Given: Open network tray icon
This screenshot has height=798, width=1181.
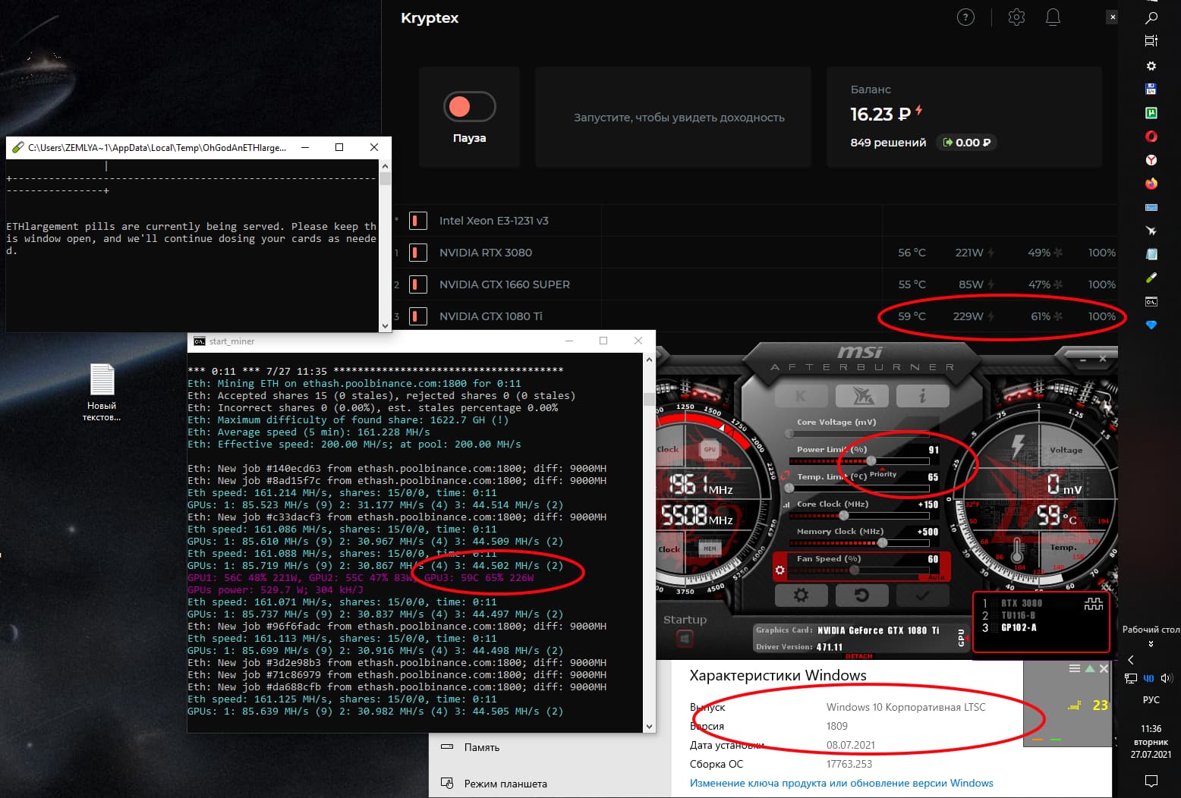Looking at the screenshot, I should pyautogui.click(x=1131, y=679).
